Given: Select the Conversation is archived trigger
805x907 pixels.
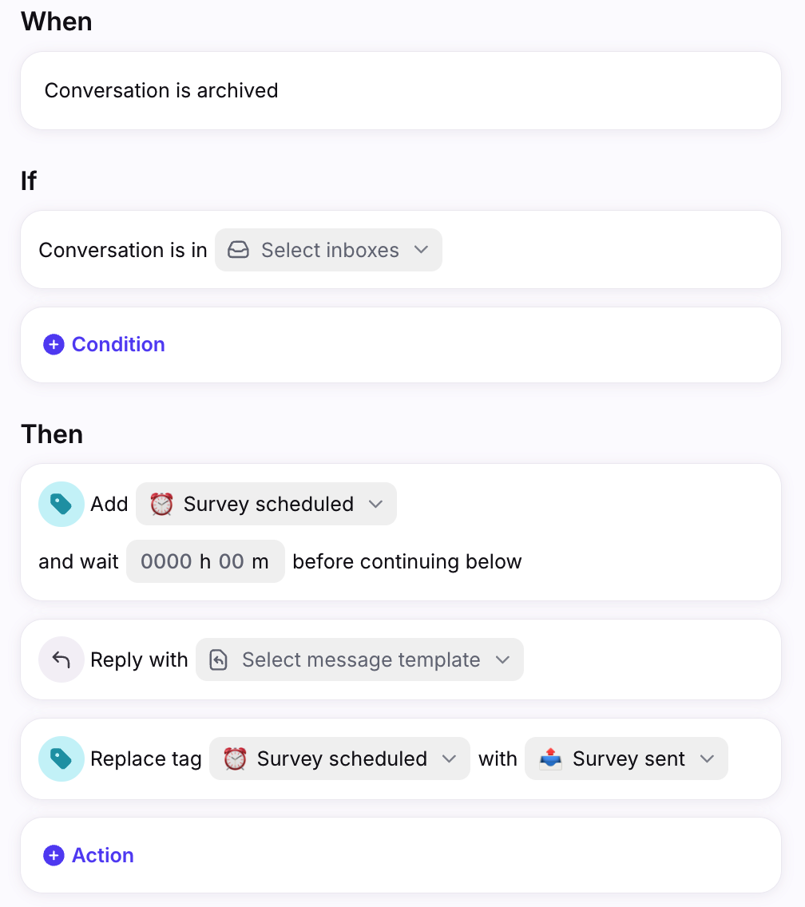Looking at the screenshot, I should (401, 91).
